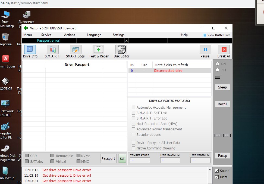Viewport: 264px width, 184px height.
Task: Click the LIFE MAXIMUM value field
Action: click(x=170, y=160)
